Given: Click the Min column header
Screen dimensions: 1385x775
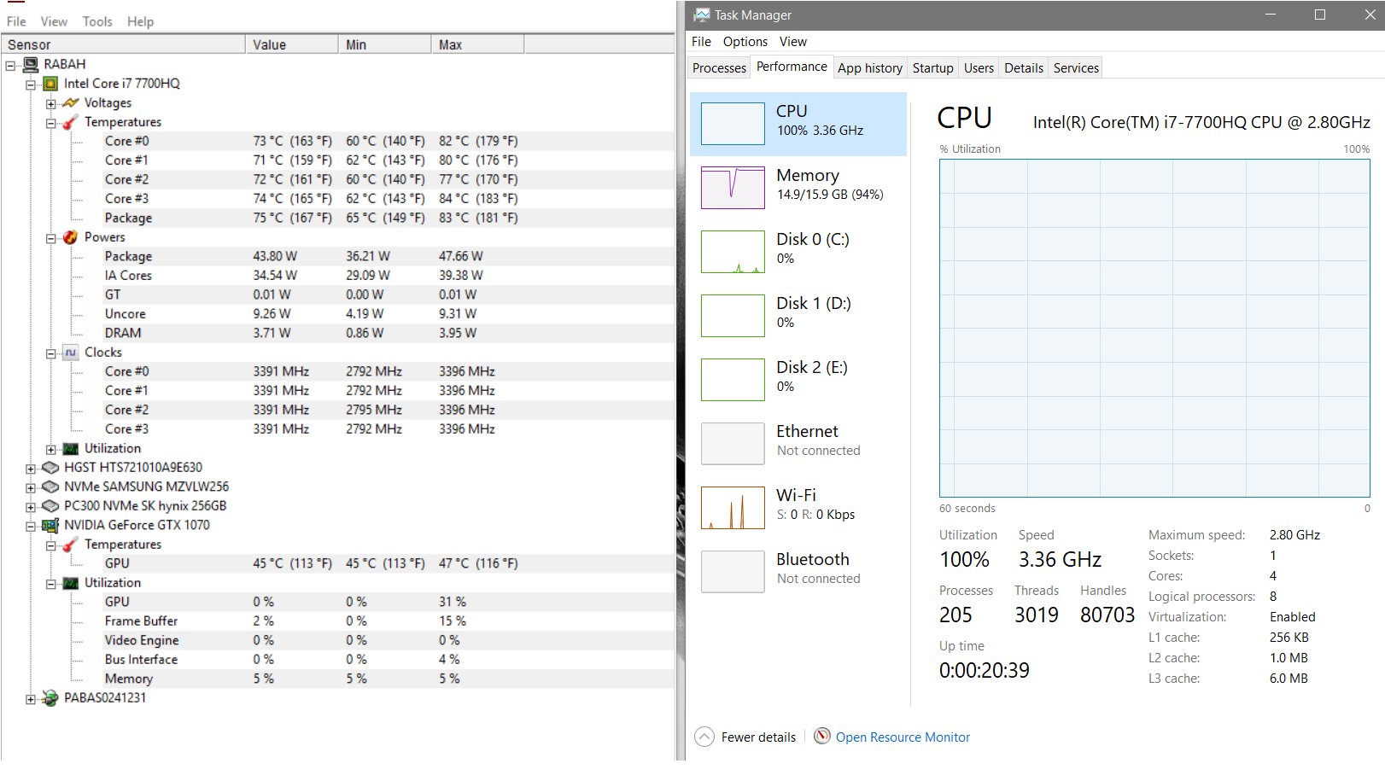Looking at the screenshot, I should [385, 44].
